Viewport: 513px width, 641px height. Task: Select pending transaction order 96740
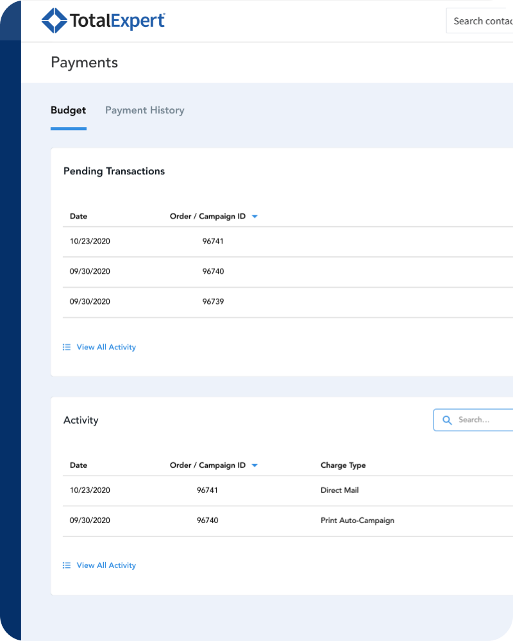pos(213,272)
